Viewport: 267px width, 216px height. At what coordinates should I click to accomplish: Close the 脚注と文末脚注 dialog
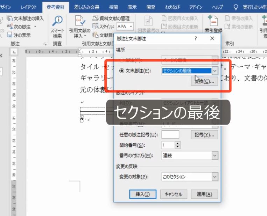click(x=212, y=38)
